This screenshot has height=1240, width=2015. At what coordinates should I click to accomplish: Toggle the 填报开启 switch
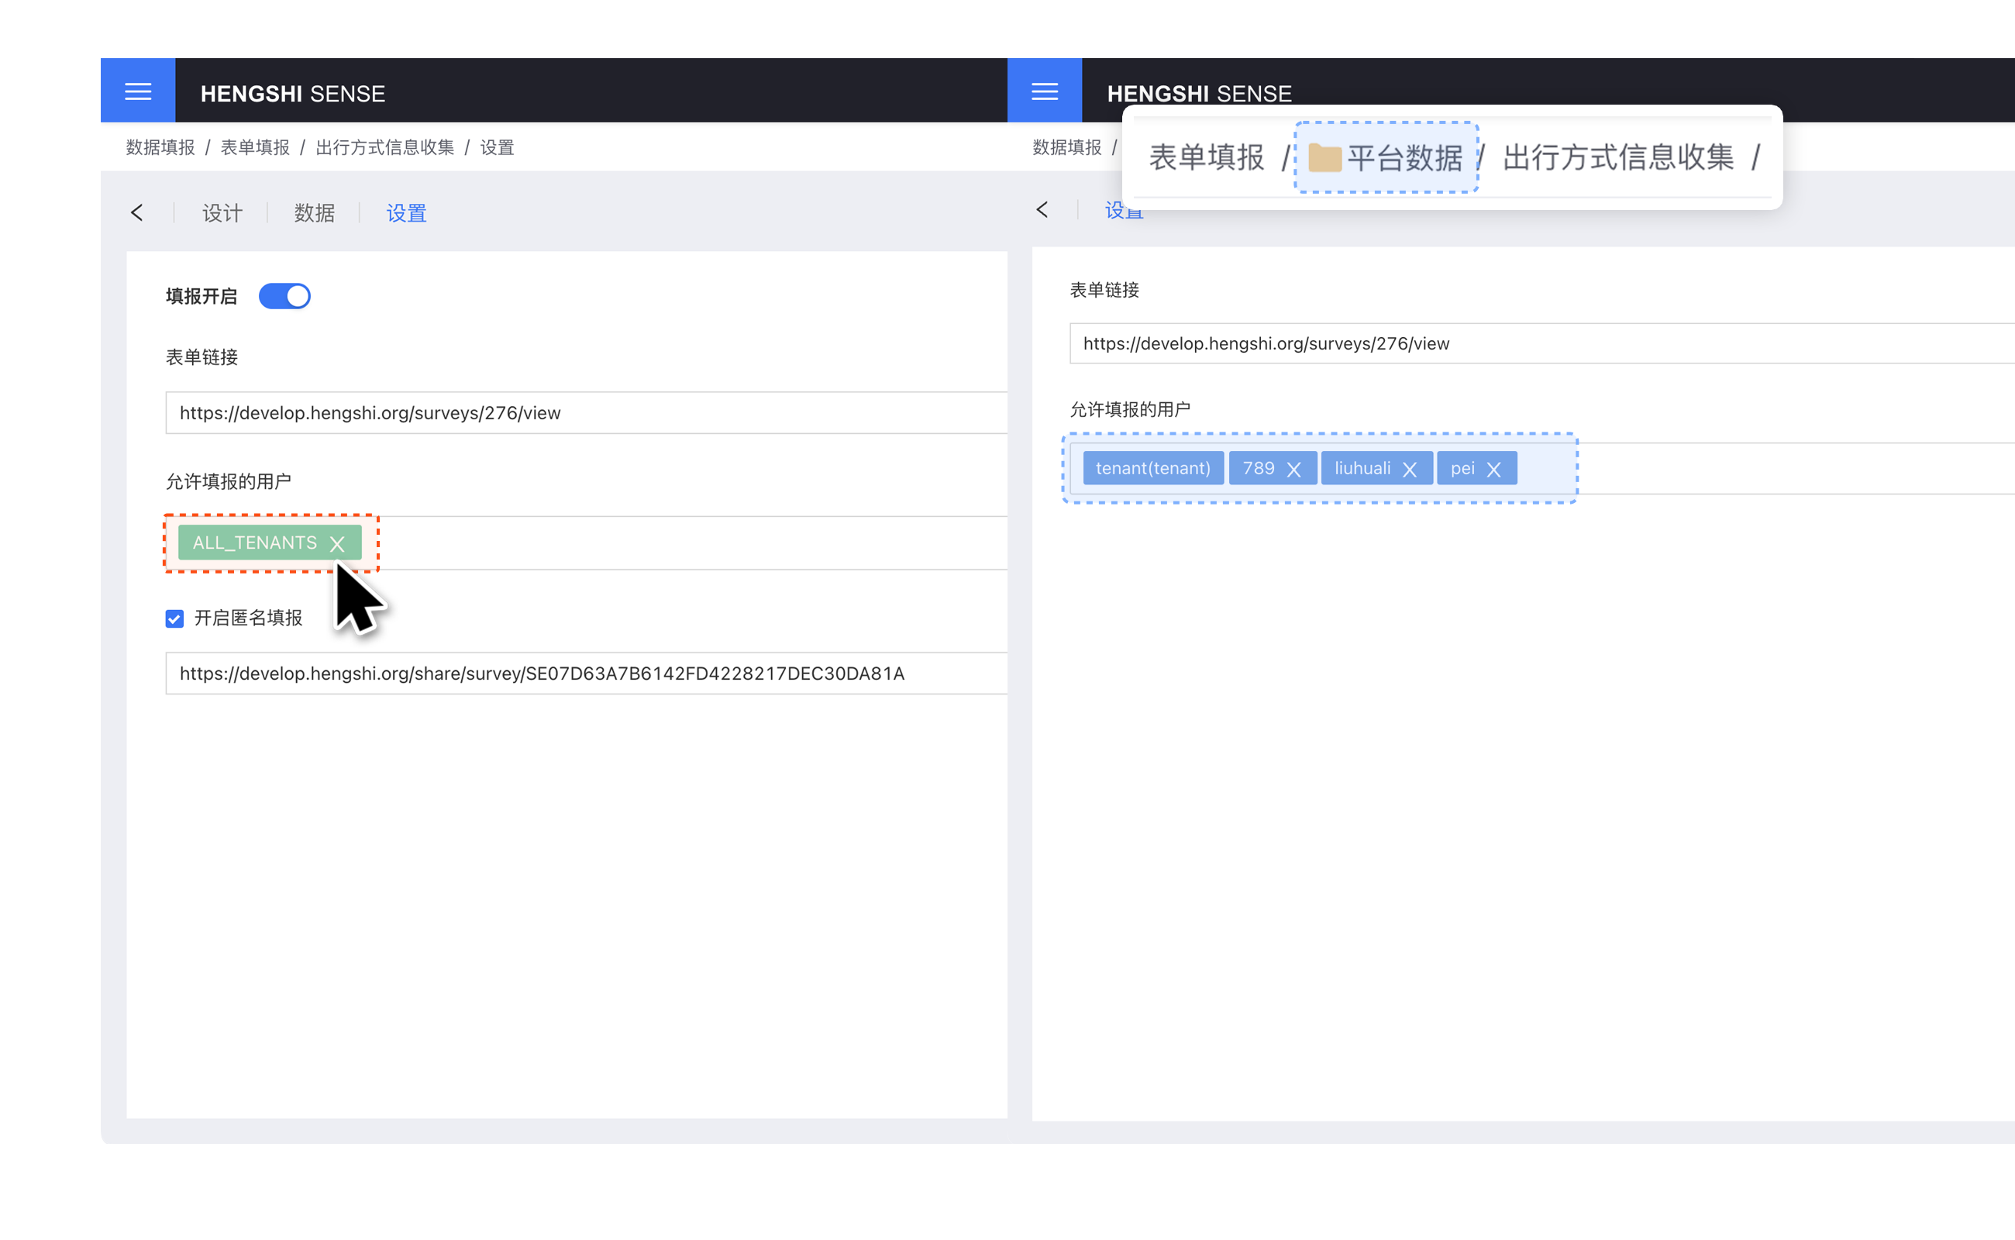[x=284, y=296]
